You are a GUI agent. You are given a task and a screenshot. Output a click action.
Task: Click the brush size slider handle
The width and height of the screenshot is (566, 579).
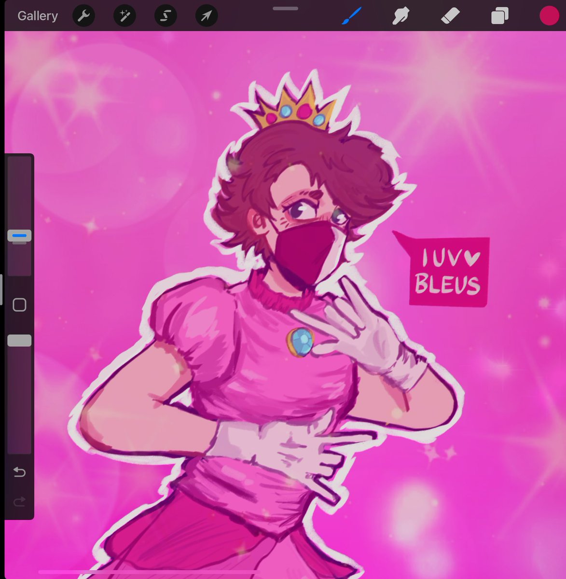point(19,235)
